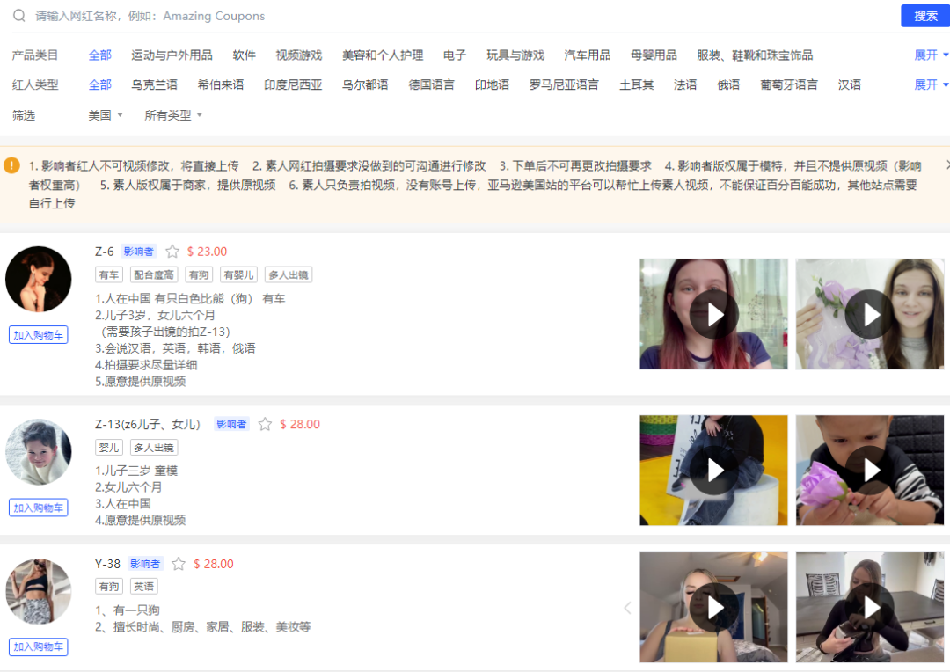Toggle the favorite star for Z-13
Screen dimensions: 950x672
264,424
